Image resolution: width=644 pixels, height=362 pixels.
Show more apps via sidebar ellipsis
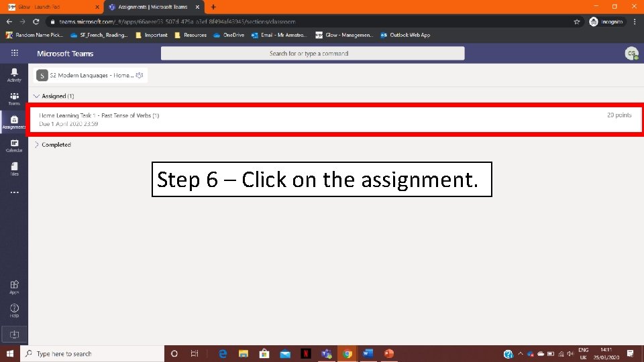(x=14, y=192)
